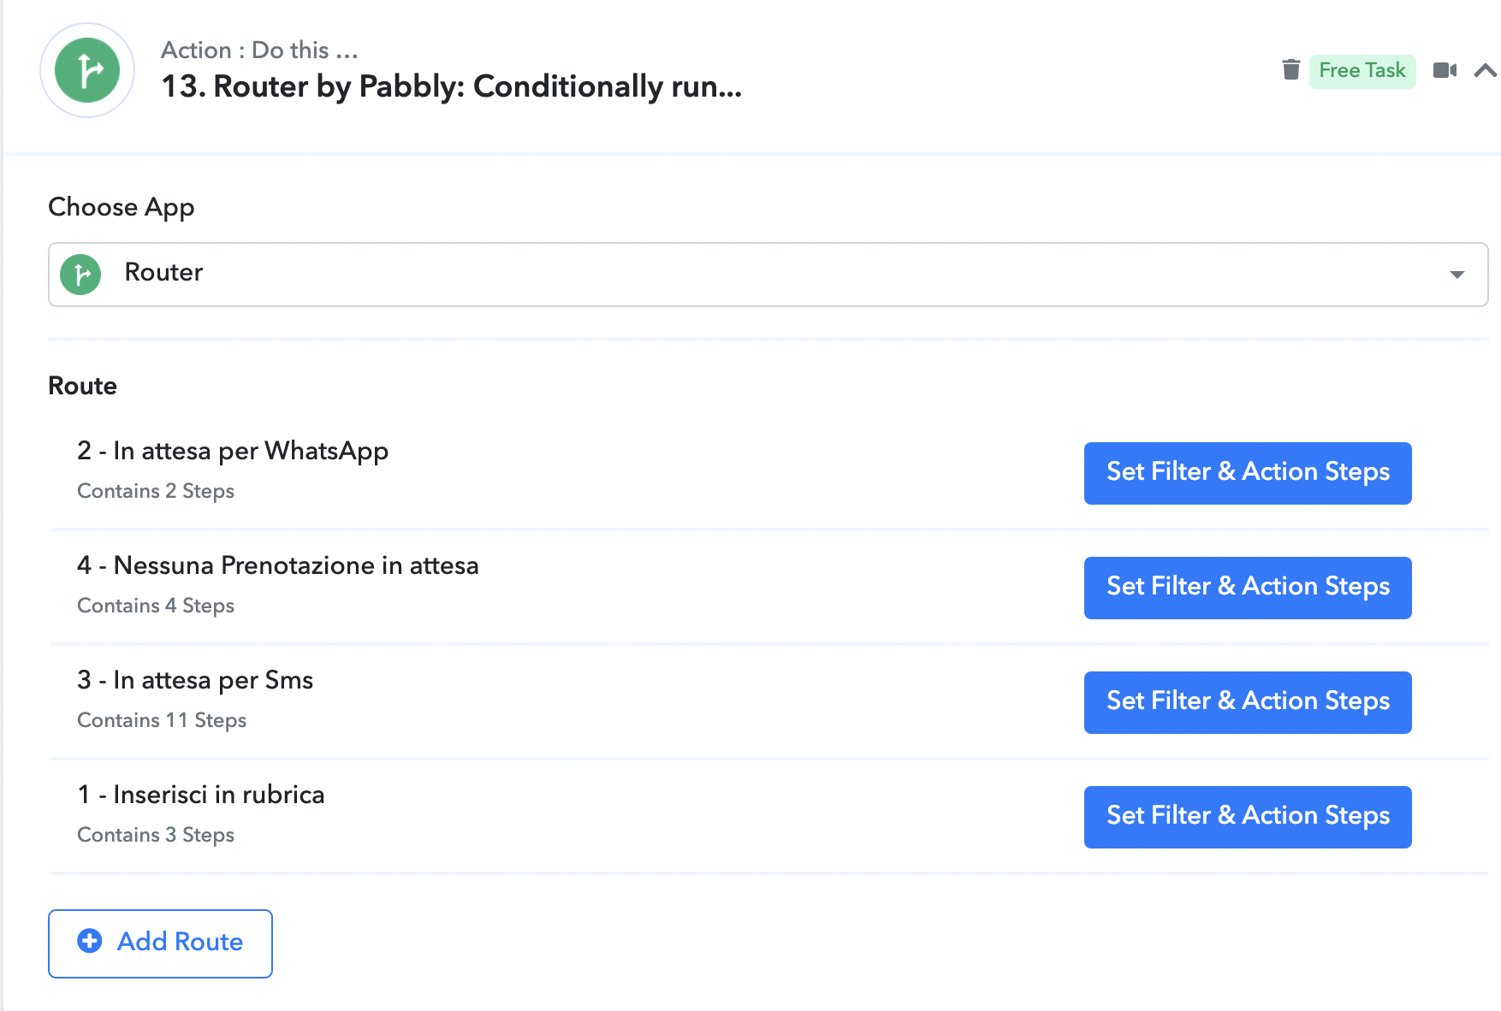Image resolution: width=1501 pixels, height=1011 pixels.
Task: Click the large green Router step icon
Action: tap(87, 70)
